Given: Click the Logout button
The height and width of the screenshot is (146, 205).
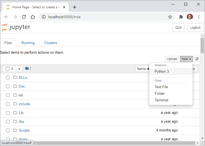Looking at the screenshot, I should [195, 28].
